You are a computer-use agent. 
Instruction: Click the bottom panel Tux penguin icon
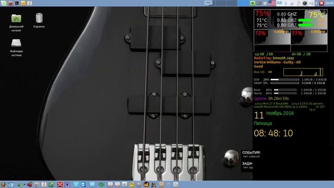[153, 184]
